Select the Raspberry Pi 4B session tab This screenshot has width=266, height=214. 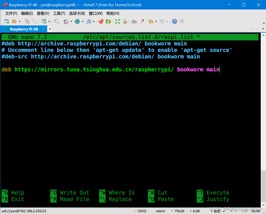tap(24, 29)
